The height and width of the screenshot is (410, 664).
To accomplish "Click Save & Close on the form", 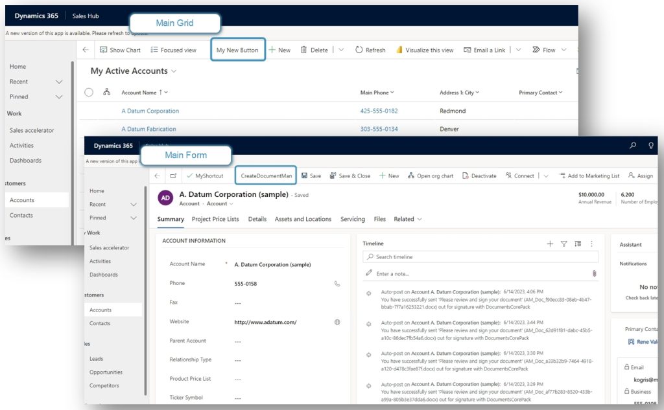I will [350, 176].
